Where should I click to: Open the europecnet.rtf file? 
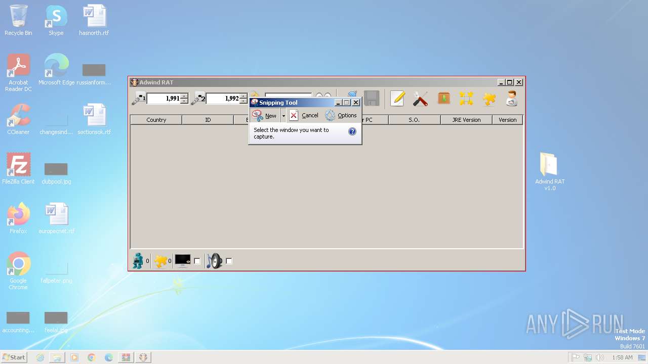(x=56, y=218)
